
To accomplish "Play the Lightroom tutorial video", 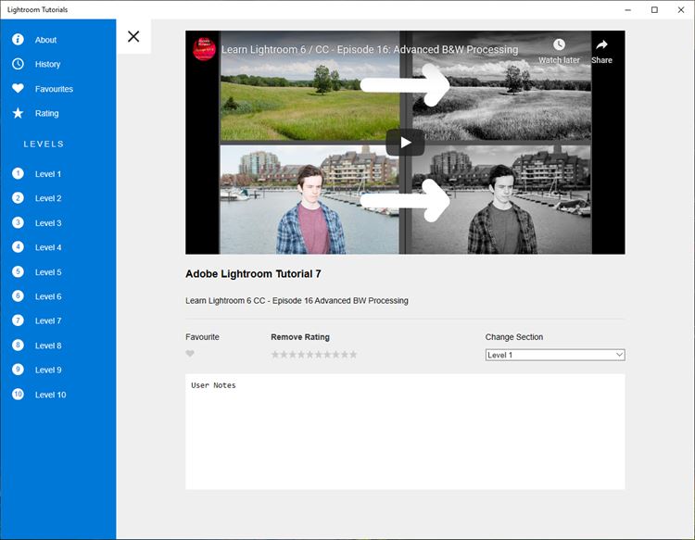I will (405, 143).
